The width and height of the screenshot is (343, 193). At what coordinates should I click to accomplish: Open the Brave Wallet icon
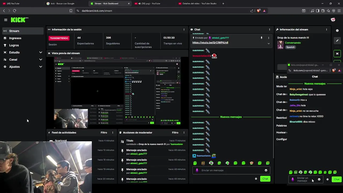tap(323, 11)
